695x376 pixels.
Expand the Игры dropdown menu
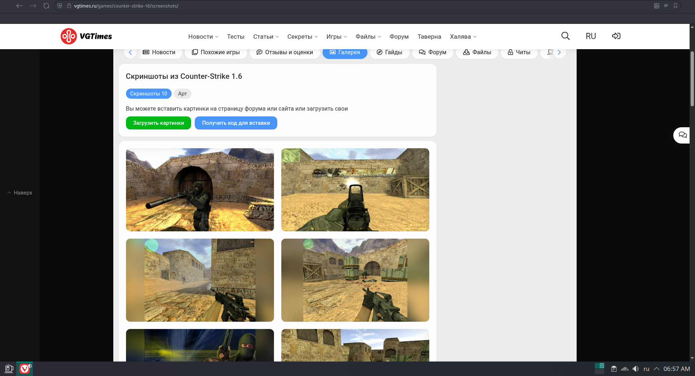[337, 37]
